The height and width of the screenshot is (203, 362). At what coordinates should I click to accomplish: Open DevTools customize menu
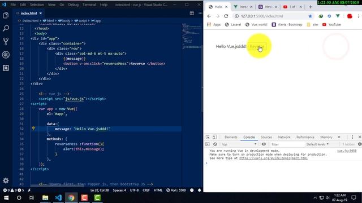[352, 137]
